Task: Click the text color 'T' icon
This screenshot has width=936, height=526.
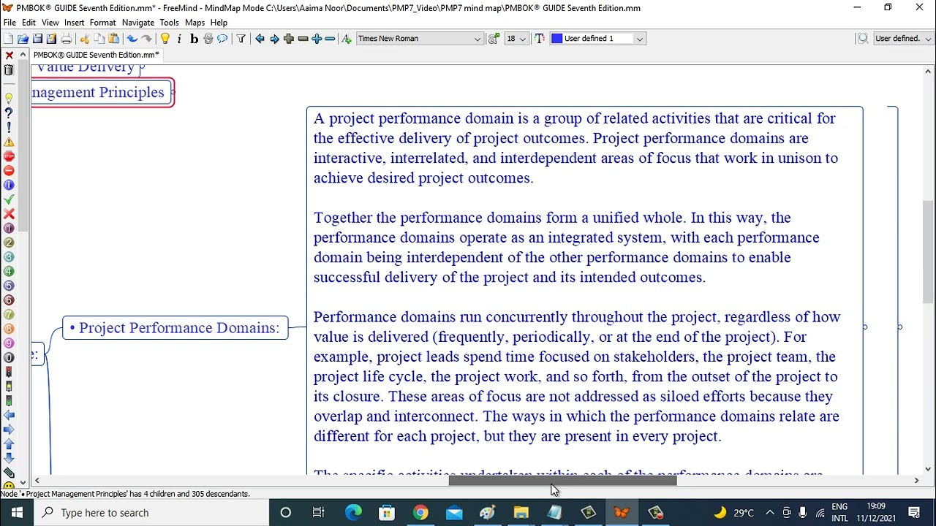Action: point(540,39)
